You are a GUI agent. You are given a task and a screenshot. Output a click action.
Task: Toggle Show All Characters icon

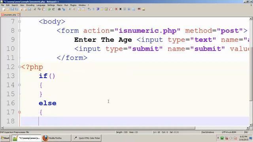(x=94, y=9)
